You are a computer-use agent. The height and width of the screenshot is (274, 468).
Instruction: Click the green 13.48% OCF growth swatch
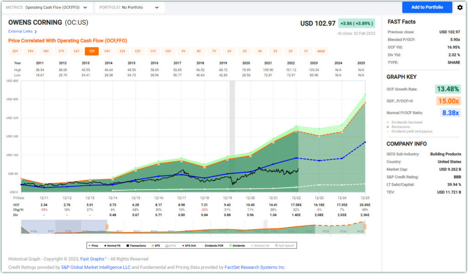click(448, 89)
